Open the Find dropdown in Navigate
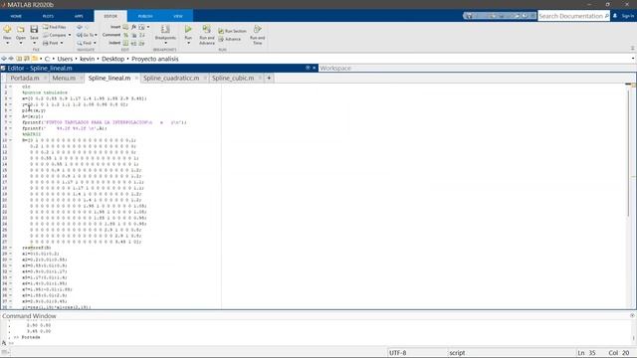 [87, 43]
